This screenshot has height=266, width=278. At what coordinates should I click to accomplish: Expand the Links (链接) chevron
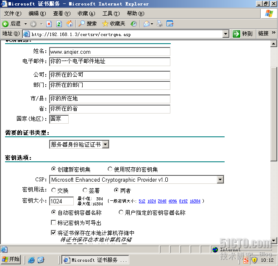click(274, 33)
